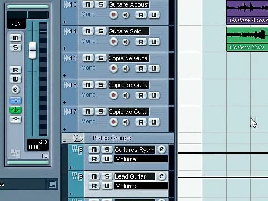Image resolution: width=268 pixels, height=201 pixels.
Task: Select the green Guitare Solo audio clip
Action: point(247,39)
